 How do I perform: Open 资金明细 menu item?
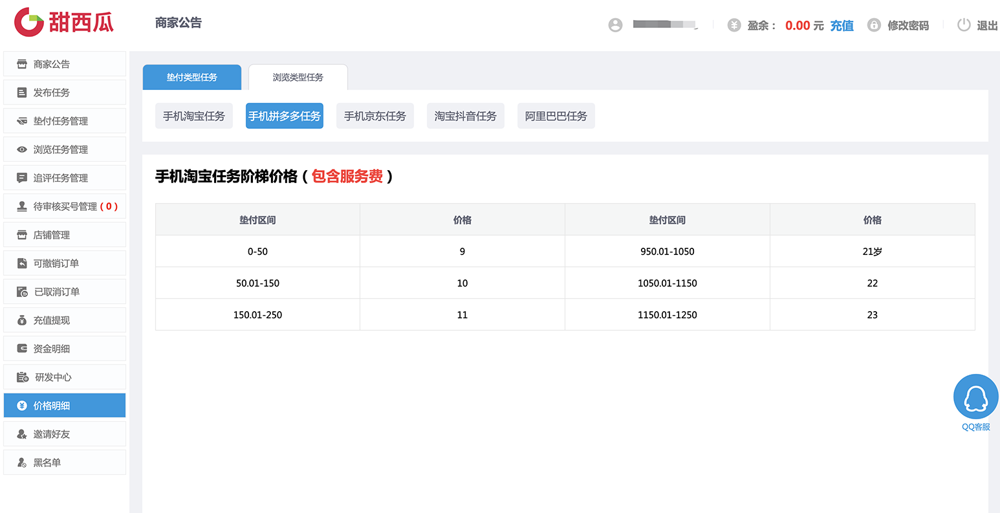click(65, 349)
